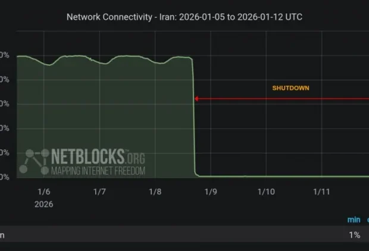Screen dimensions: 369x251
Task: Click the red arrowhead pointing at the drop
Action: coord(198,99)
